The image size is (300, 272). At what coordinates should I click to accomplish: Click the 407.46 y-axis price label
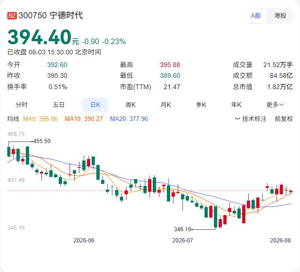point(16,180)
